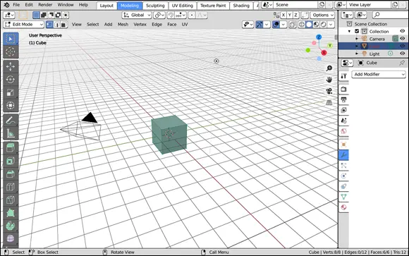Open the Edit Mode dropdown
This screenshot has width=409, height=256.
pos(24,25)
